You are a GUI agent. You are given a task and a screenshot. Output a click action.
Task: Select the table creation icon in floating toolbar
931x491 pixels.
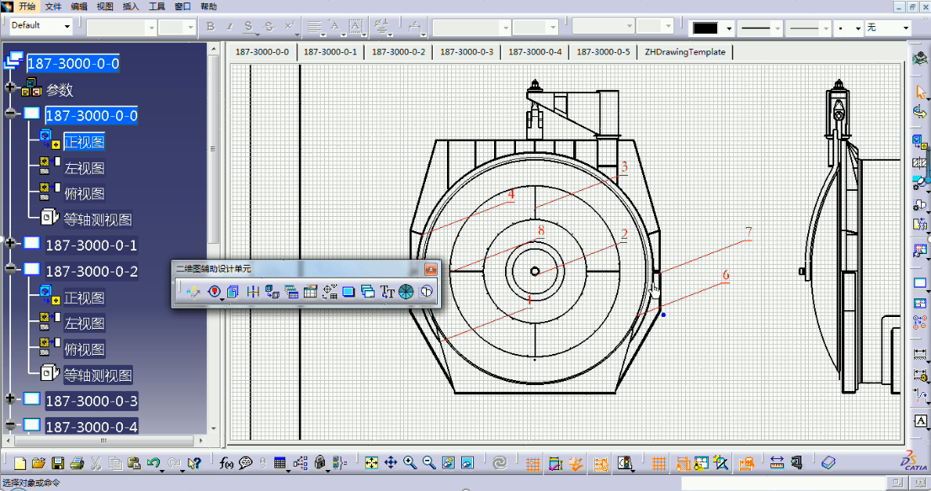[x=310, y=292]
